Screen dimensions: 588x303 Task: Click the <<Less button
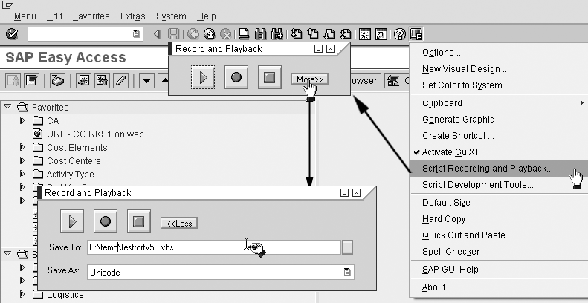point(179,224)
